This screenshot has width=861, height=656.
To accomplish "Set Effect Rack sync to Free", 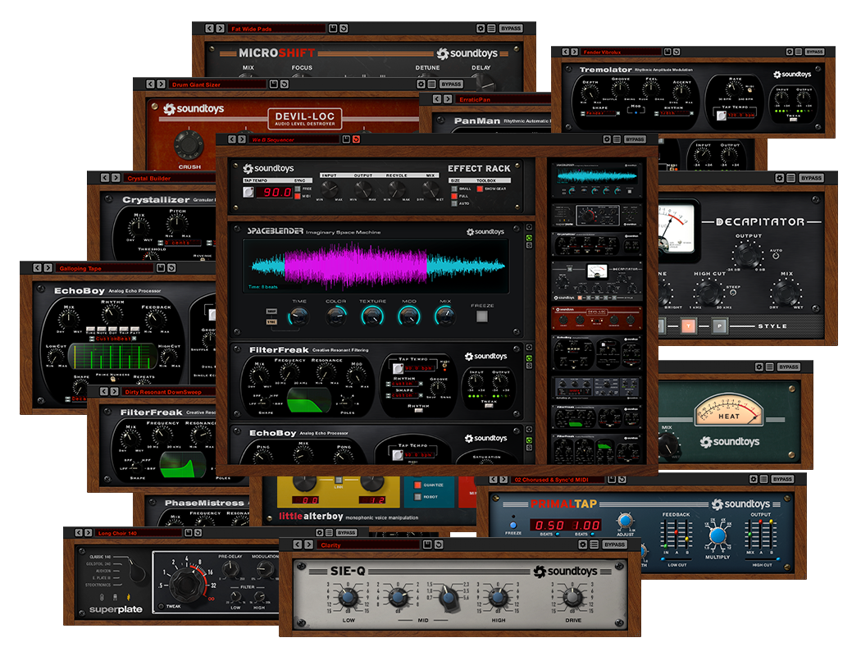I will coord(298,189).
